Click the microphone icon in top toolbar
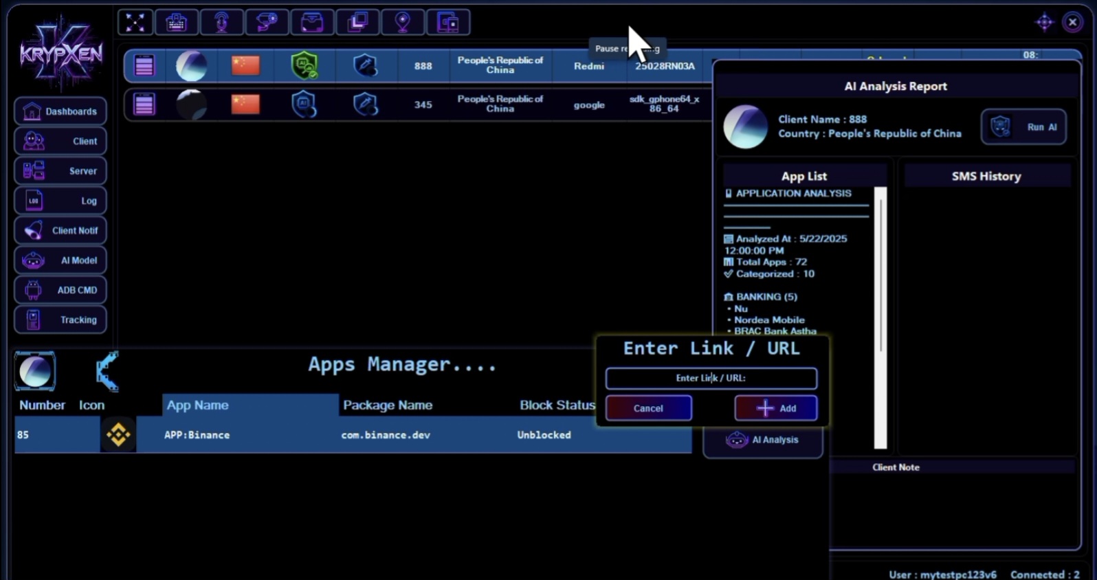Image resolution: width=1097 pixels, height=580 pixels. tap(221, 23)
